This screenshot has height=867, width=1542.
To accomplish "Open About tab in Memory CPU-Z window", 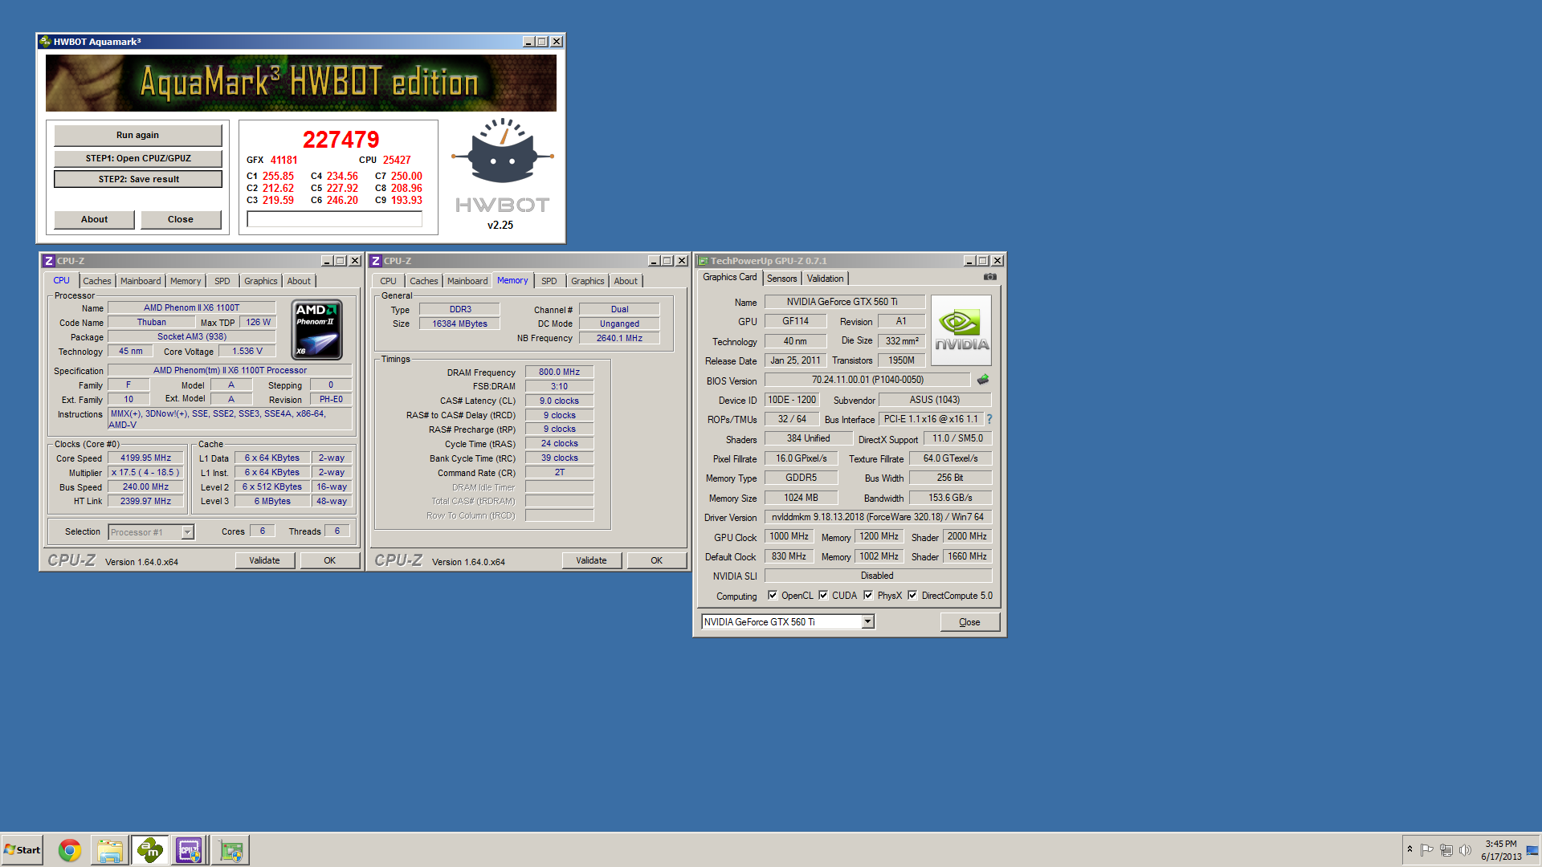I will coord(626,281).
